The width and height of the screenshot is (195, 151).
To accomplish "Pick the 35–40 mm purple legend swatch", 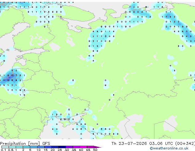I will [x=76, y=147].
